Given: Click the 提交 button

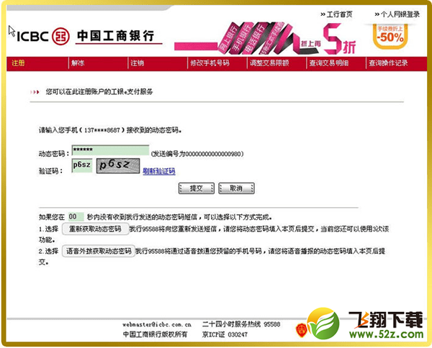Looking at the screenshot, I should 196,188.
